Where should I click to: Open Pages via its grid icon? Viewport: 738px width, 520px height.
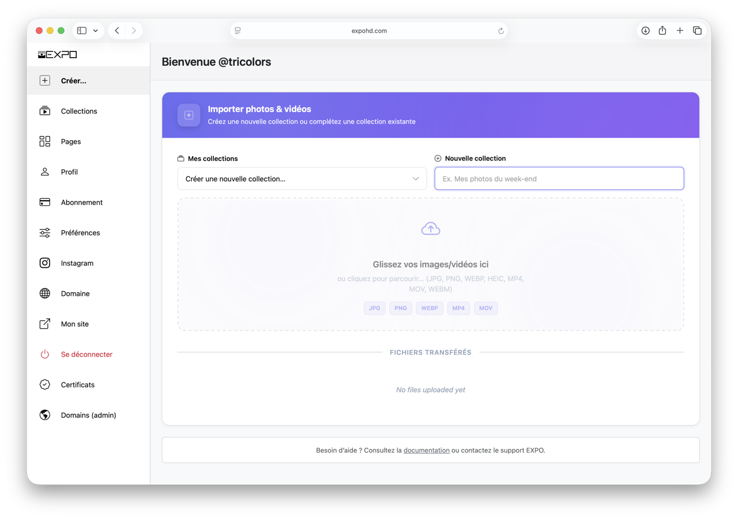pyautogui.click(x=45, y=142)
